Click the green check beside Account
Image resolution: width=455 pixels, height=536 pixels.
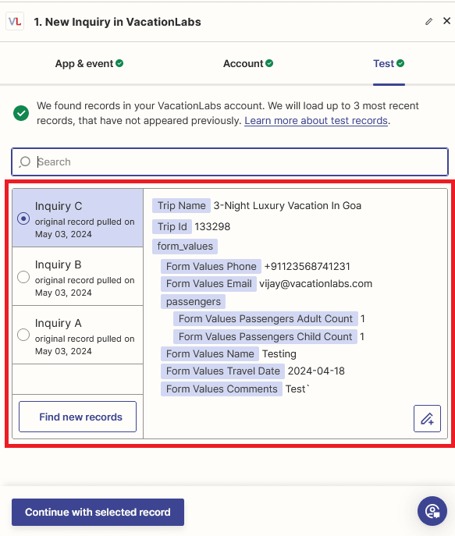point(269,63)
